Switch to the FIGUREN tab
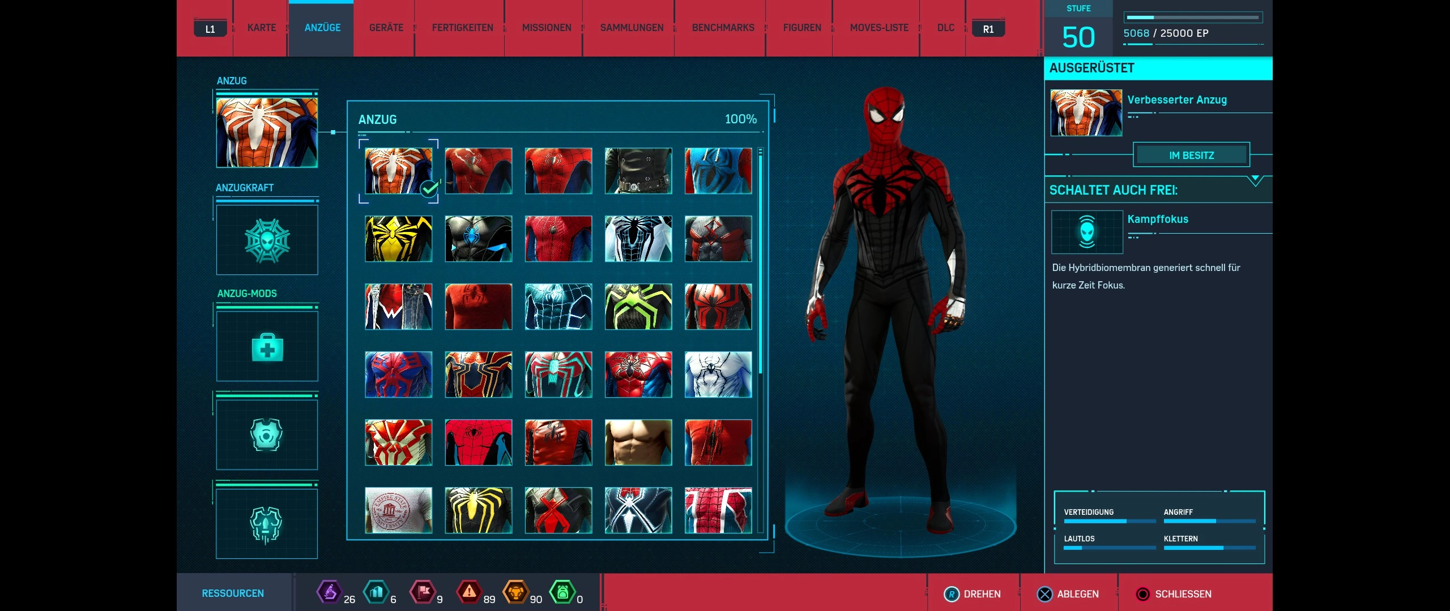 coord(802,28)
